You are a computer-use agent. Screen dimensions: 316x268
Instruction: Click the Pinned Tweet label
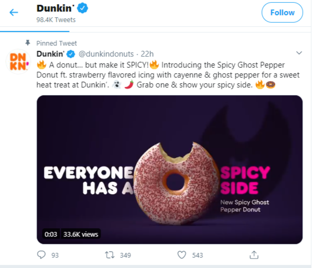pyautogui.click(x=57, y=43)
